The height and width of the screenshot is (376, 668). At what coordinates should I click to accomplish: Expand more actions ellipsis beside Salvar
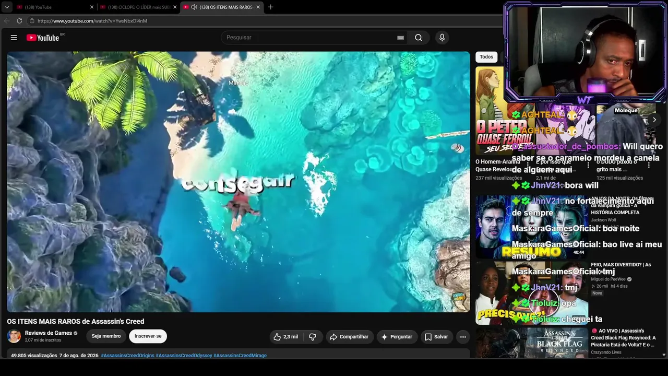[x=463, y=337]
